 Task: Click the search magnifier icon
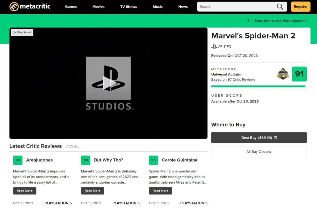click(280, 7)
